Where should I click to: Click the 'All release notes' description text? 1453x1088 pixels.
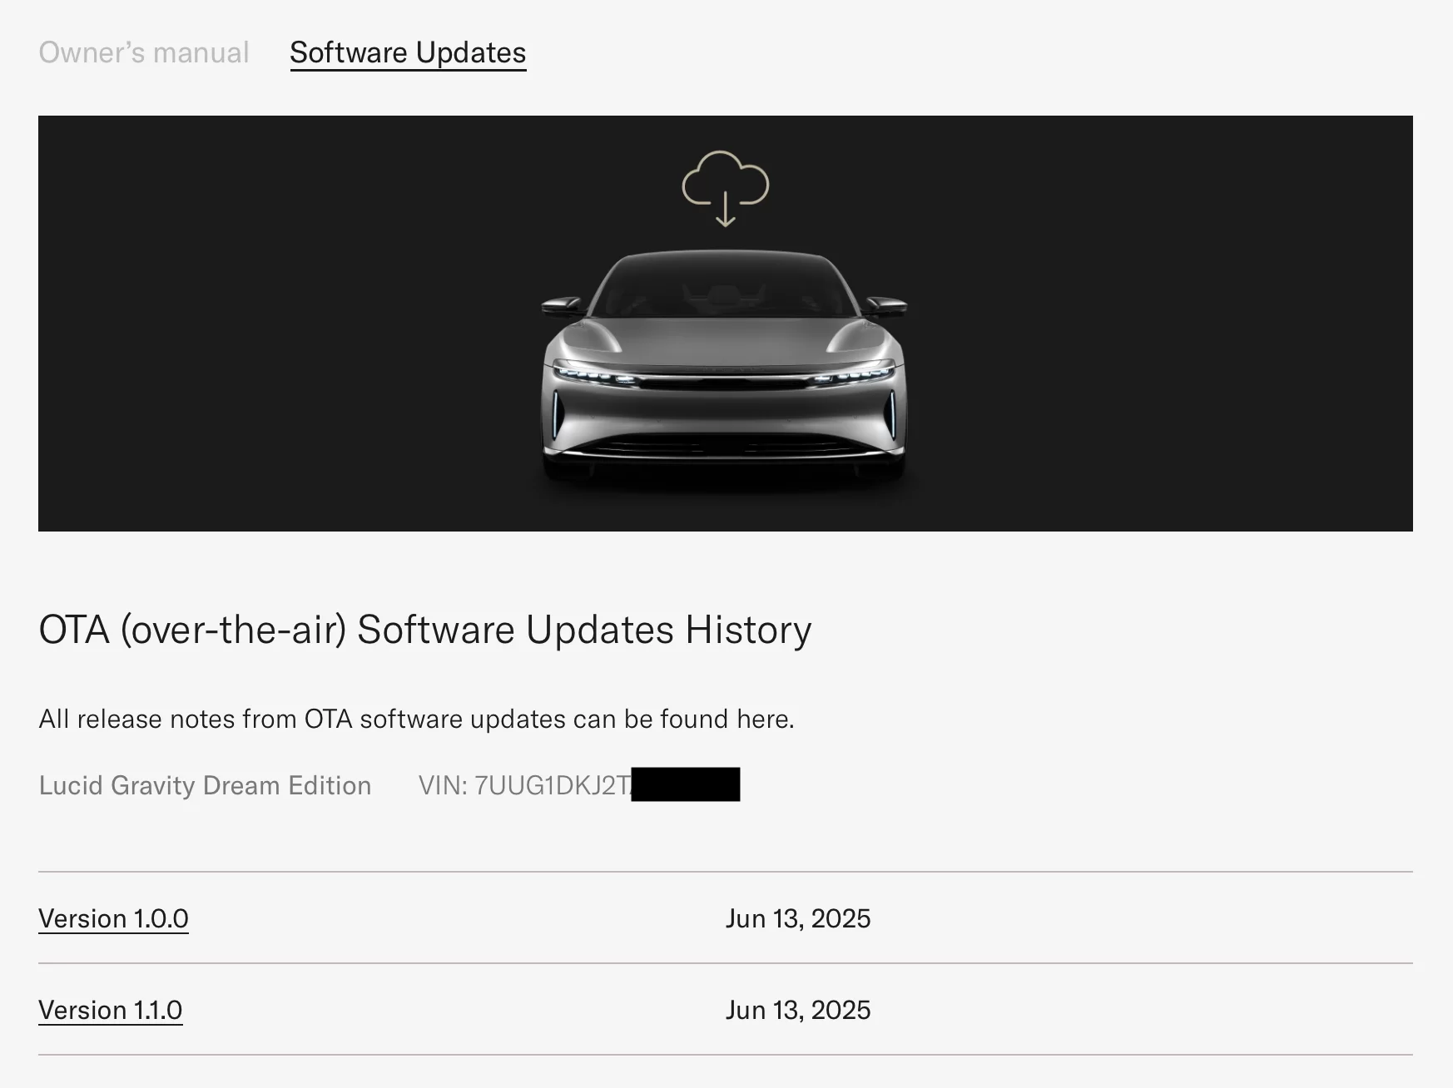417,719
